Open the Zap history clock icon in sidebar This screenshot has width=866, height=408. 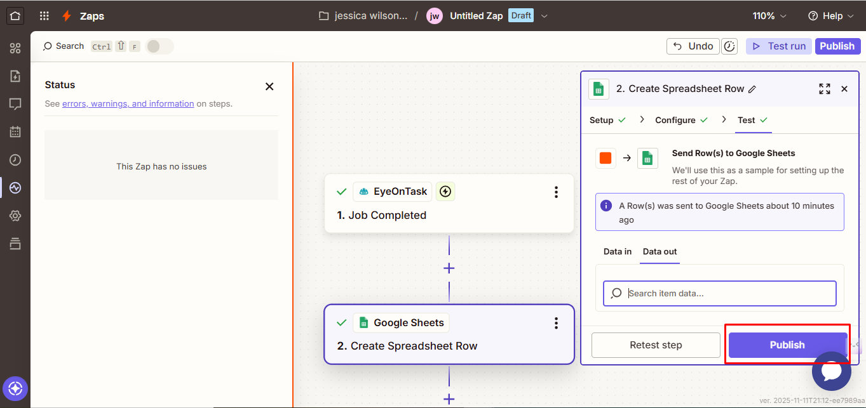tap(15, 160)
